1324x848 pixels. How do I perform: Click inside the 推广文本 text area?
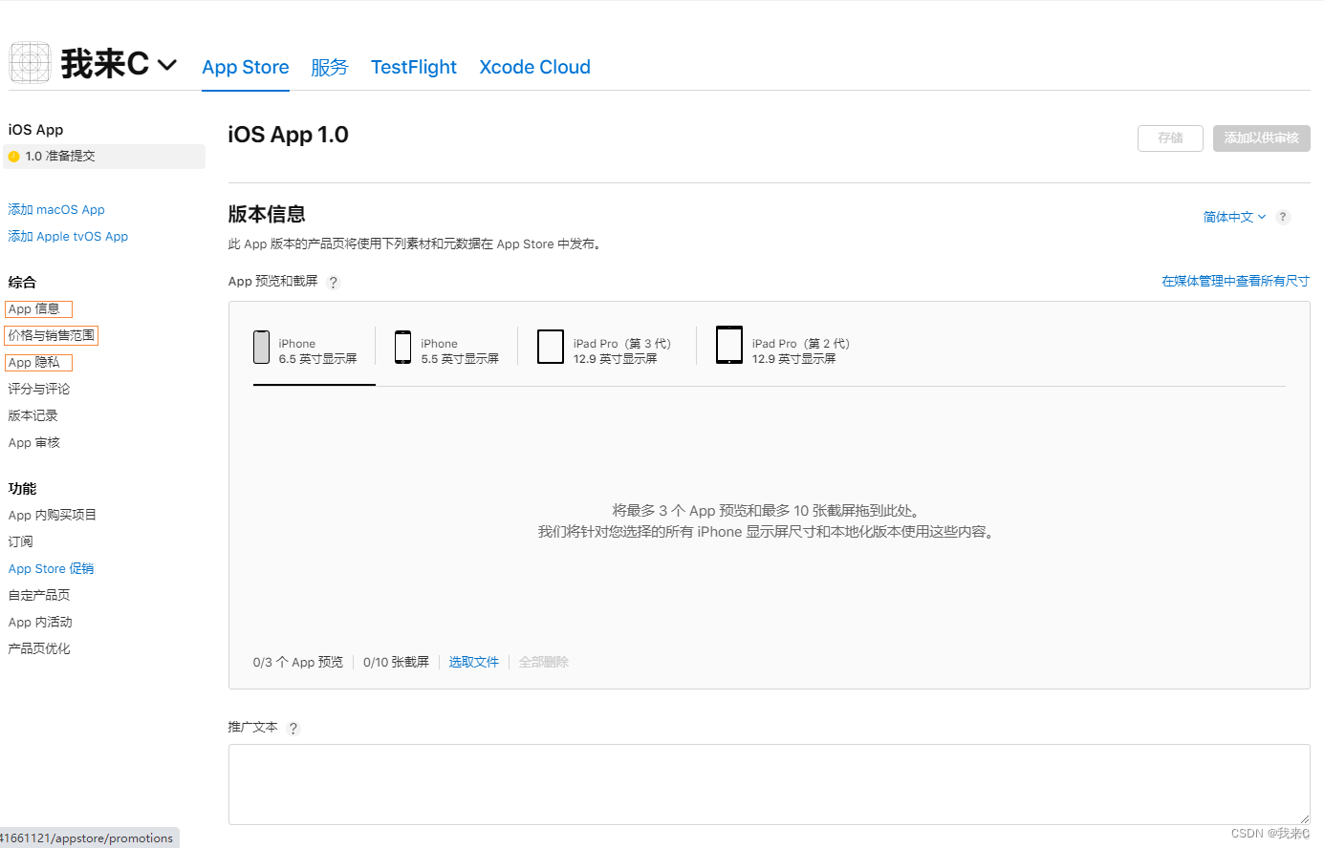click(770, 785)
